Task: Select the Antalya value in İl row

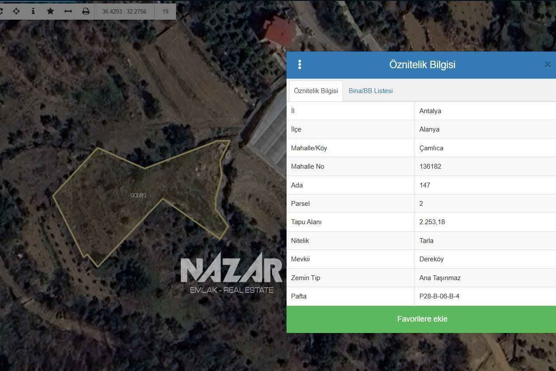Action: [430, 111]
